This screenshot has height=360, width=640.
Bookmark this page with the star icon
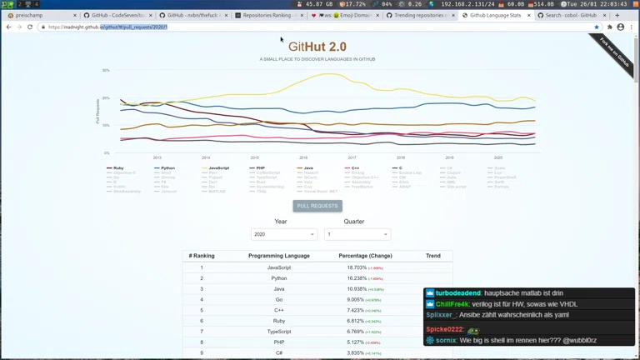pos(597,27)
